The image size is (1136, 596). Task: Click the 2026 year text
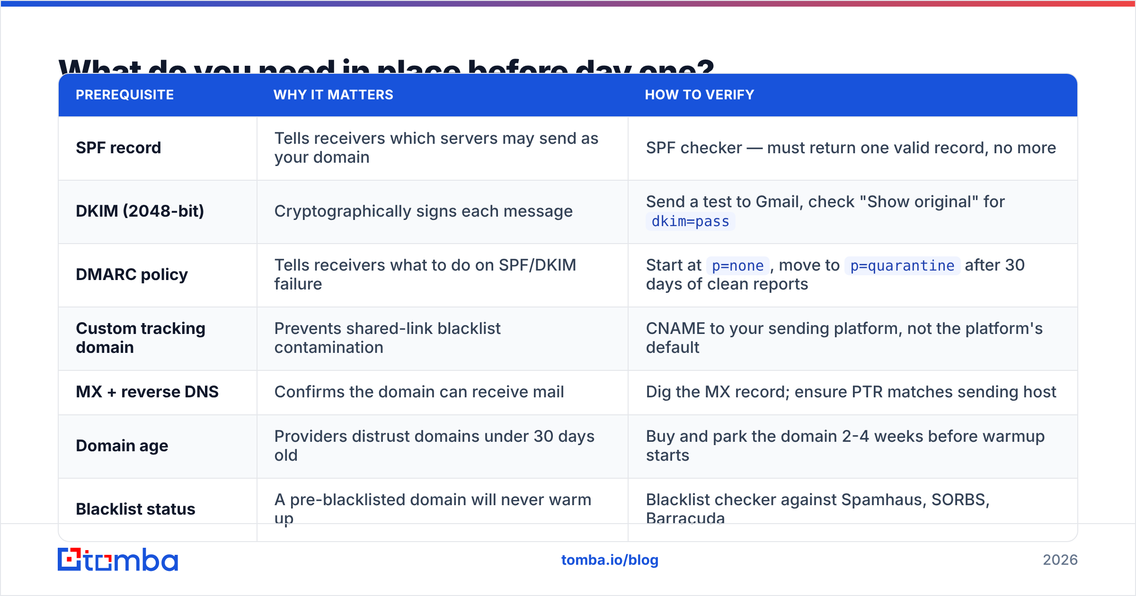click(x=1060, y=560)
